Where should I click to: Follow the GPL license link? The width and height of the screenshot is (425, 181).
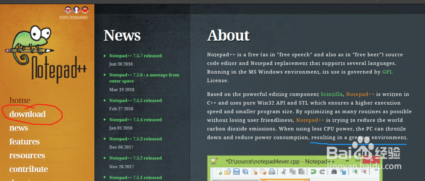tap(387, 72)
